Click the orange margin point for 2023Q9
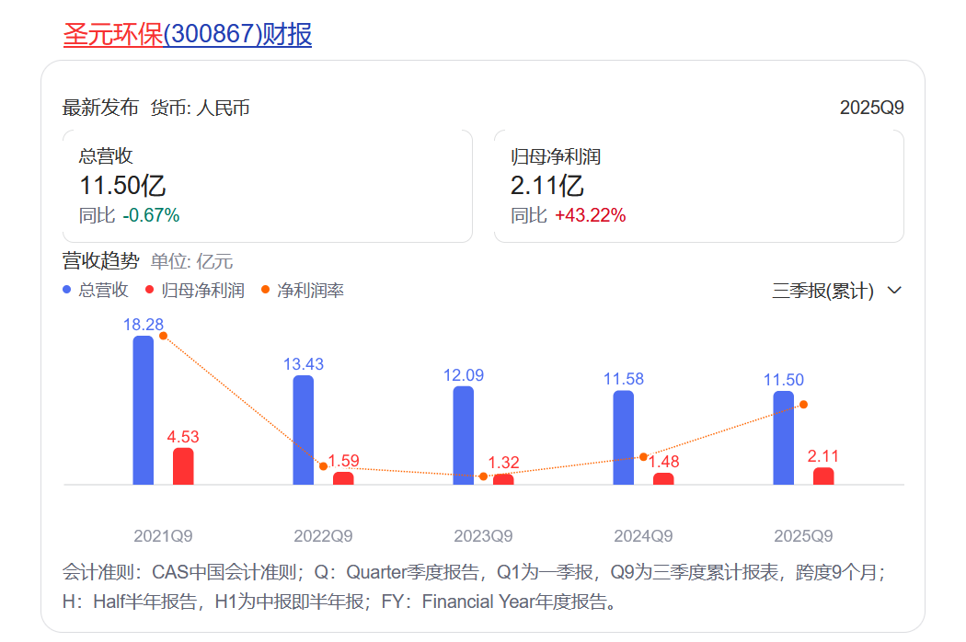The height and width of the screenshot is (642, 966). [483, 476]
